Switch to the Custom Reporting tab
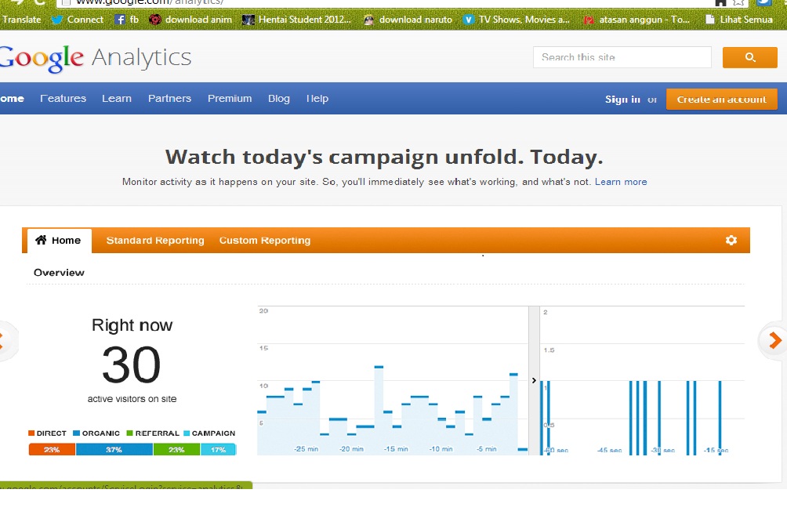 265,241
